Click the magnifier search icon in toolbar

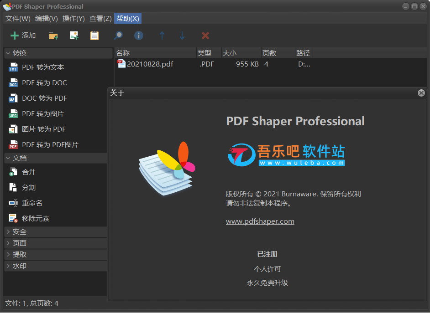[118, 36]
